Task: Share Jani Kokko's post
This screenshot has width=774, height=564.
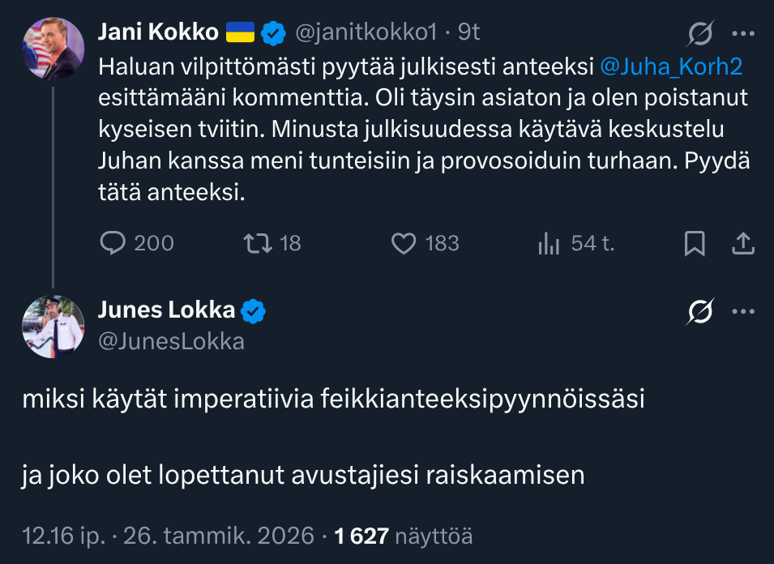Action: pos(743,243)
